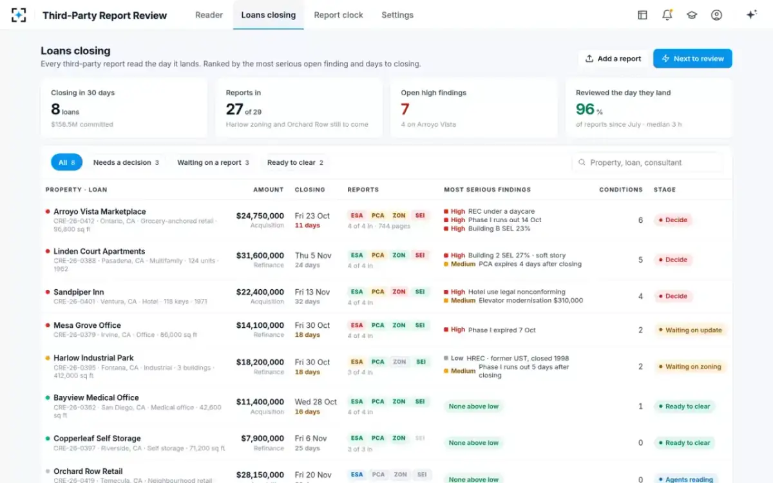Click the SEI badge for Linden Court Apartments

click(420, 255)
